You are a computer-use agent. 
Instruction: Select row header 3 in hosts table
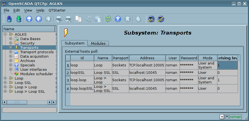(x=68, y=80)
